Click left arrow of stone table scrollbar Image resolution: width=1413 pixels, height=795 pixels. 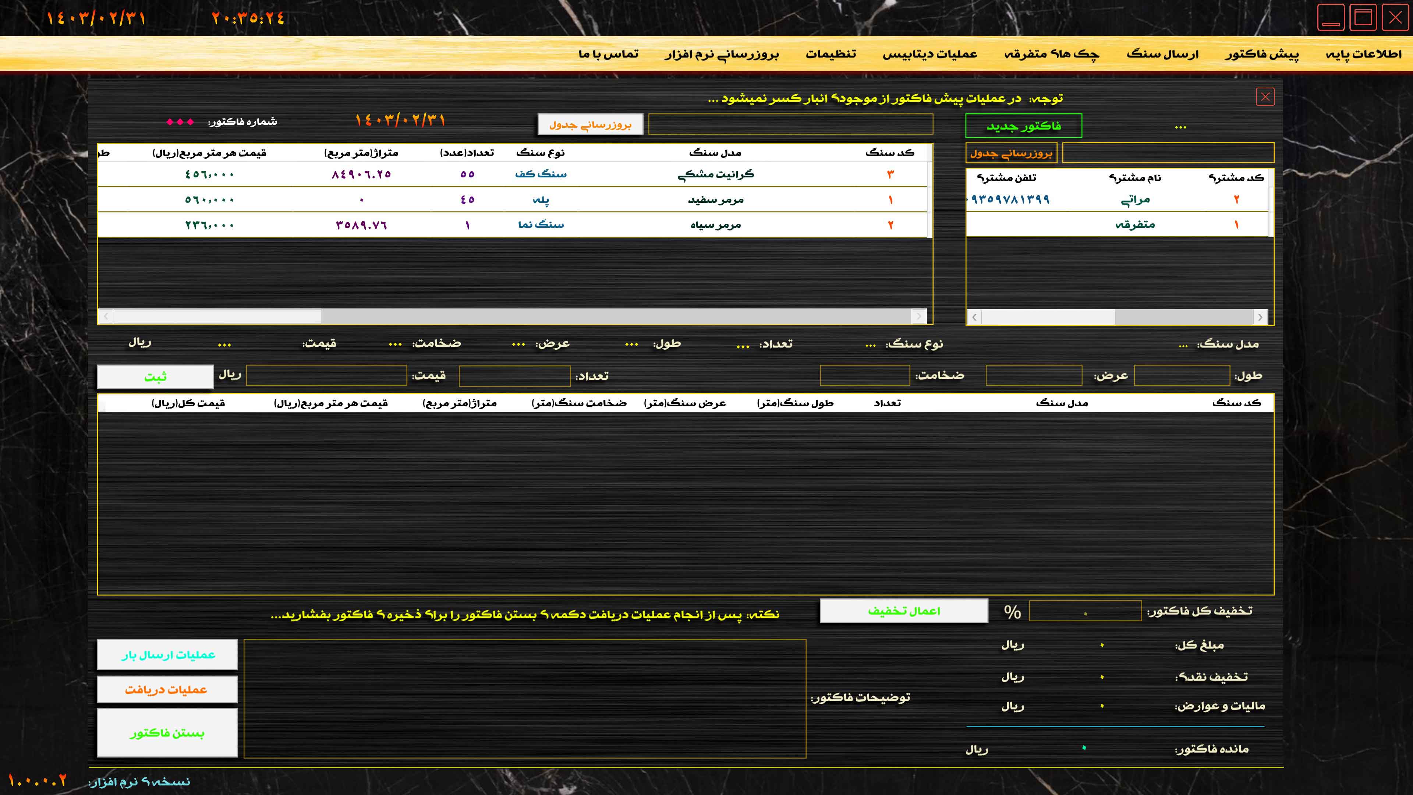click(x=106, y=316)
